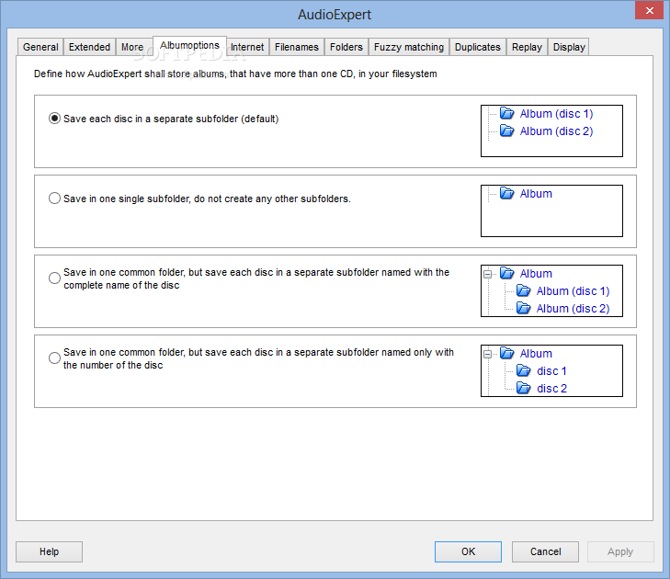
Task: Click the folder icon beside 'Album (disc 1)' in the first preview
Action: coord(506,113)
